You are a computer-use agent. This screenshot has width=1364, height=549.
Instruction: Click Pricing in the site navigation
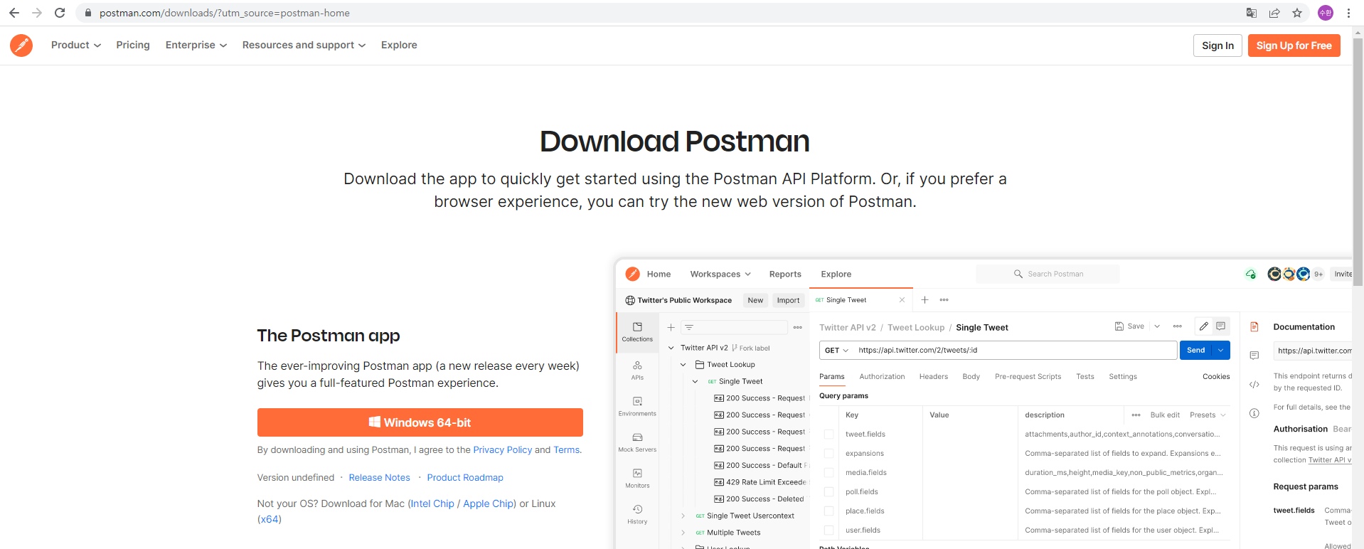[x=133, y=45]
